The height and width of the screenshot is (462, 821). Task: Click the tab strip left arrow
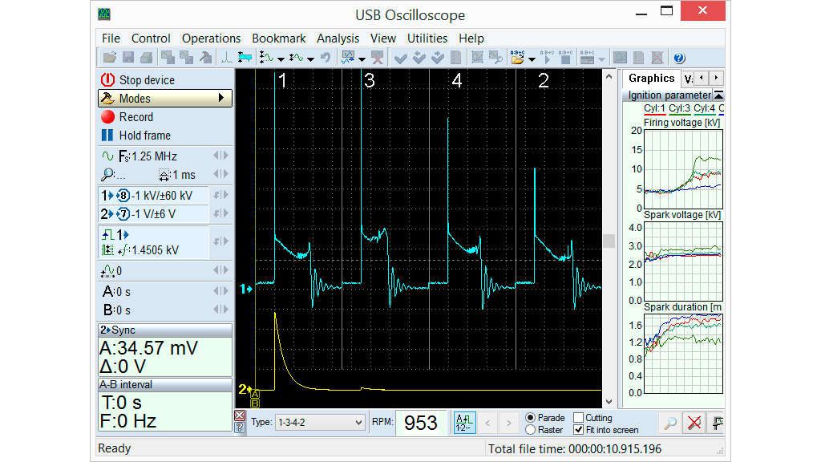pos(701,78)
